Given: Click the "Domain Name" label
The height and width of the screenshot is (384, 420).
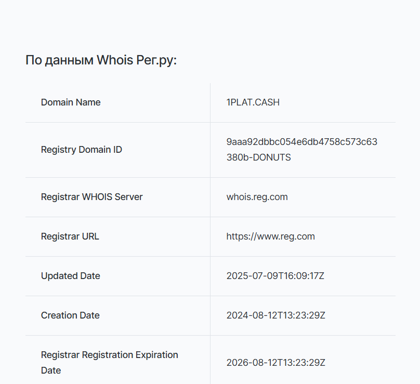Looking at the screenshot, I should click(x=71, y=102).
